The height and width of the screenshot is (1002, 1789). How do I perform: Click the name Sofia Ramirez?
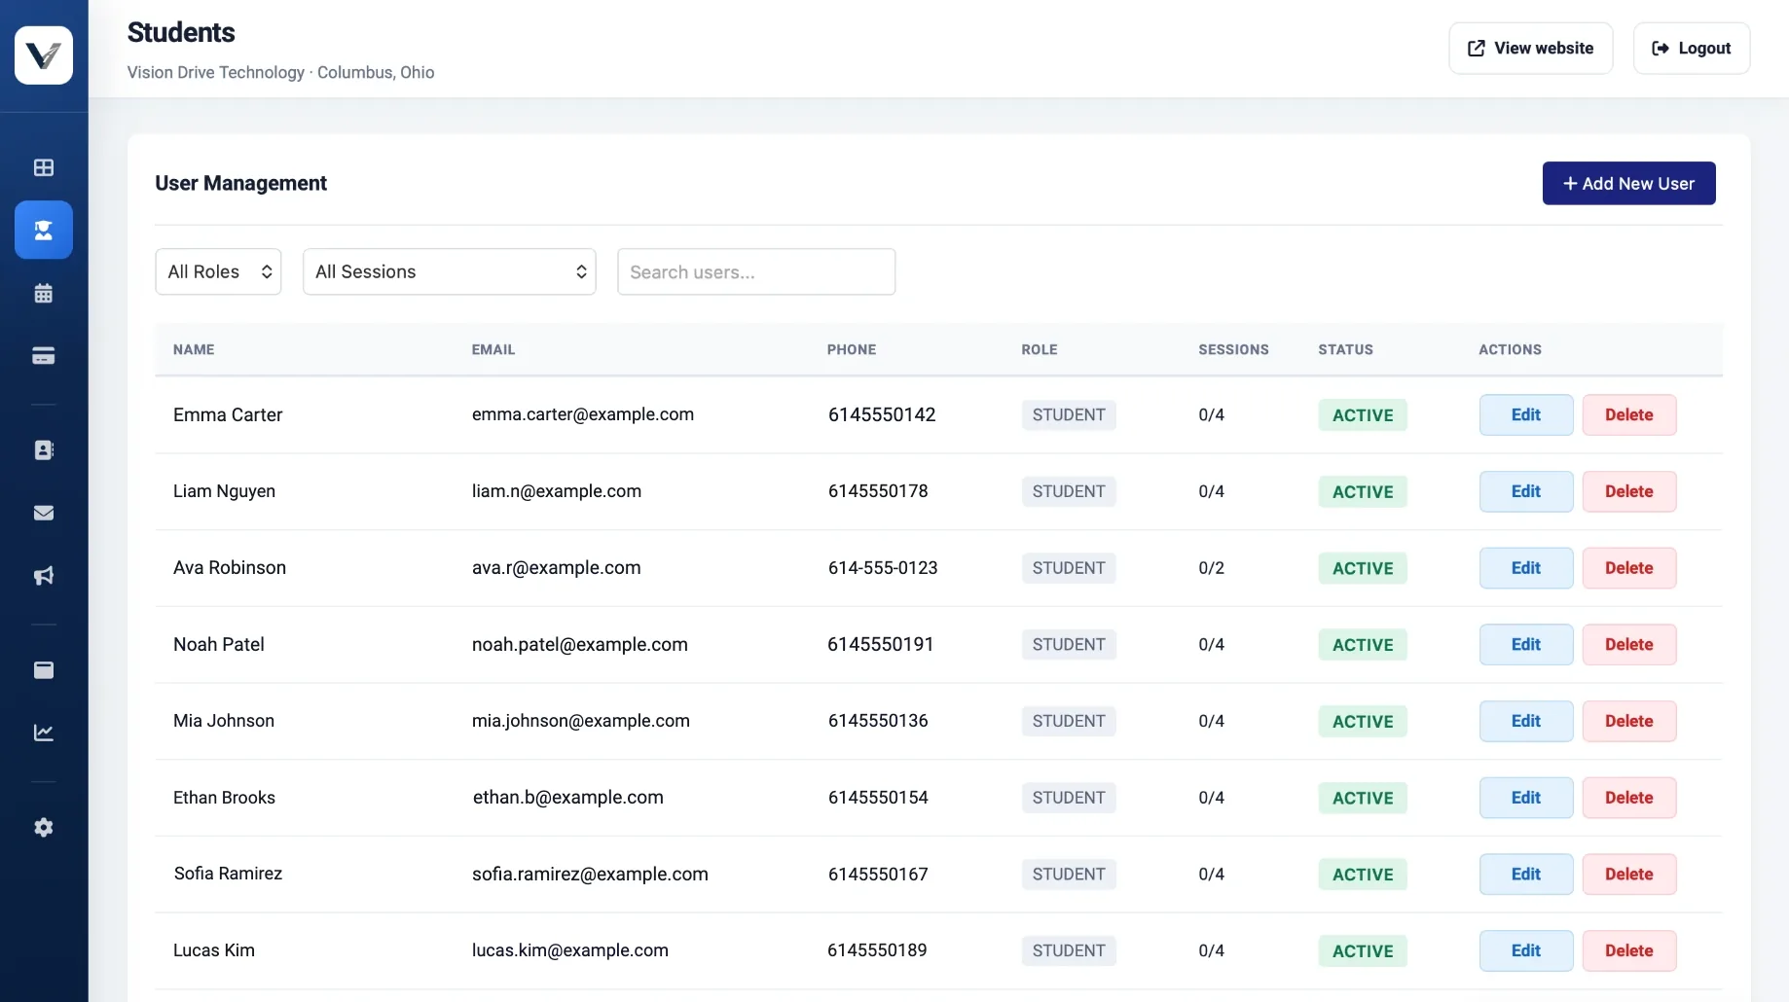coord(228,874)
